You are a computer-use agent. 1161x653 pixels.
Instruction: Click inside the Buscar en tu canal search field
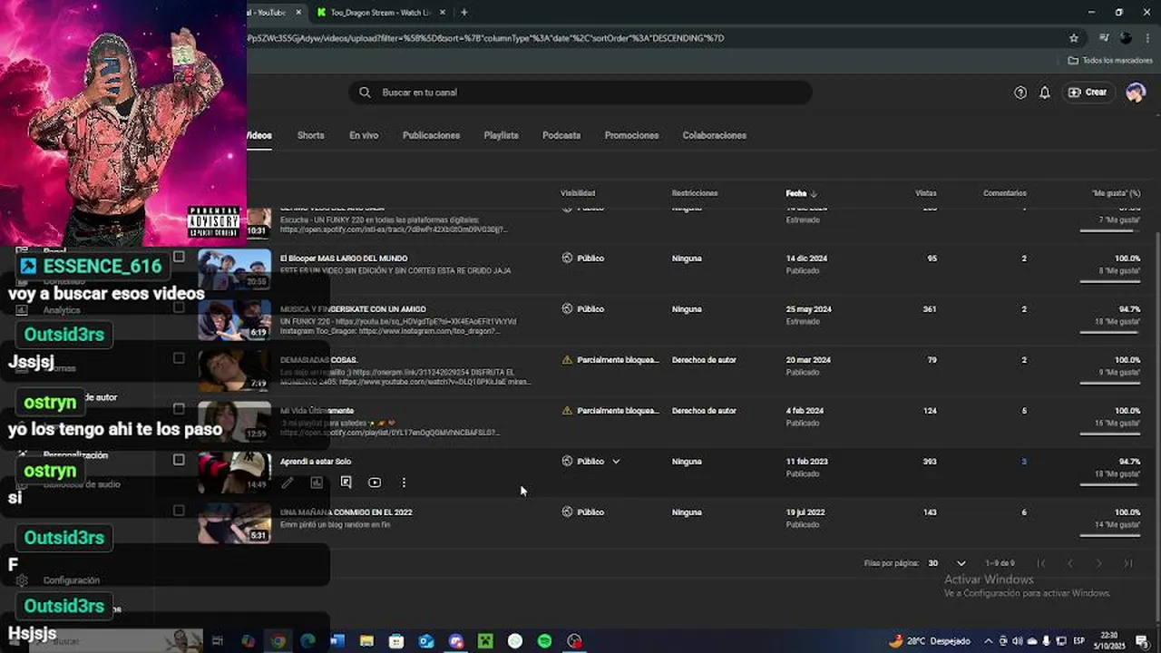point(580,93)
